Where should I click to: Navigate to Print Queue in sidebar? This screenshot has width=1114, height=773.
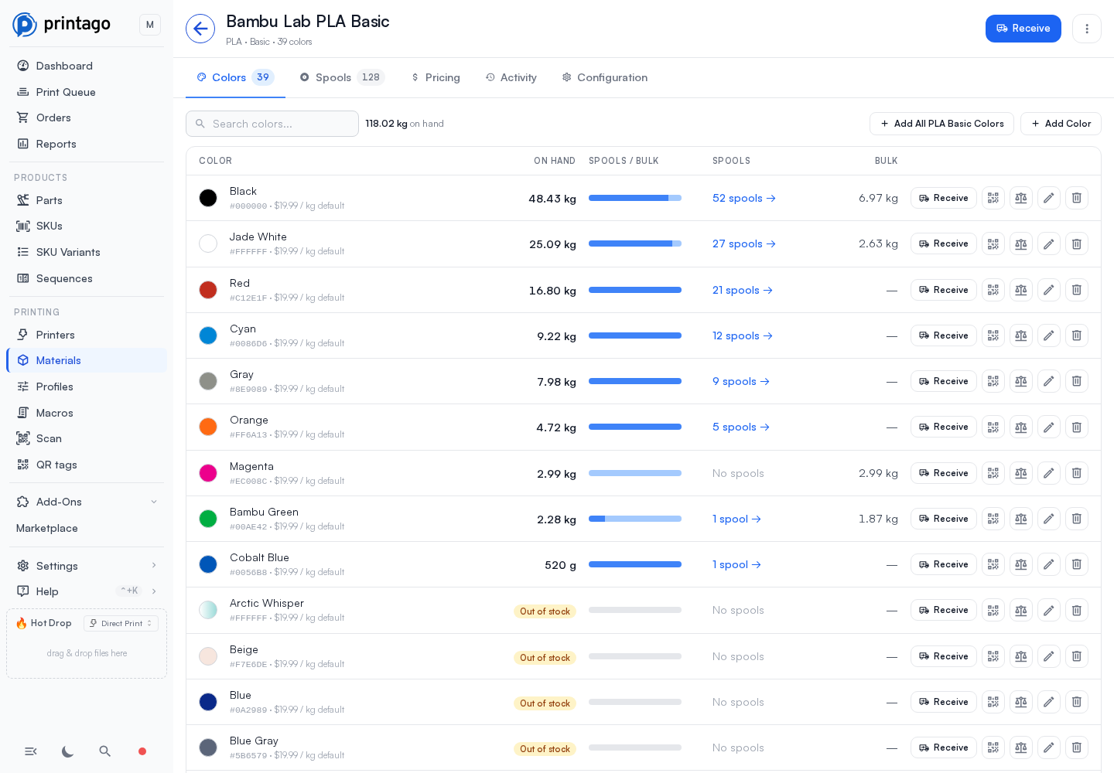tap(87, 92)
